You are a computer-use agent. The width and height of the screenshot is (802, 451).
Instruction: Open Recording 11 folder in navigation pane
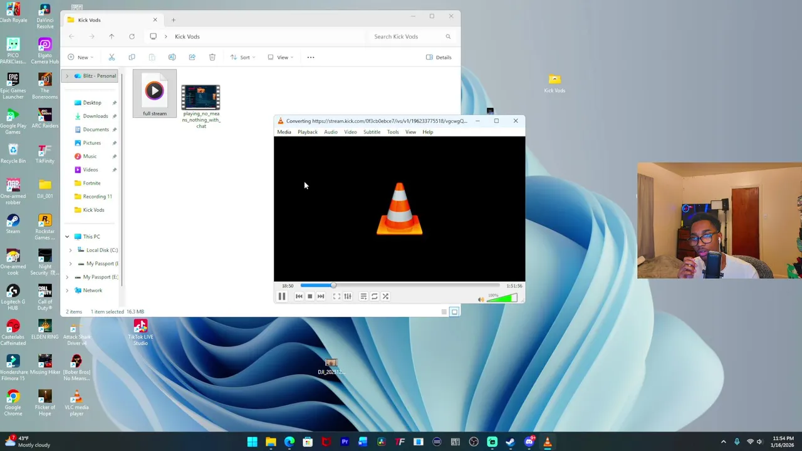(x=97, y=197)
